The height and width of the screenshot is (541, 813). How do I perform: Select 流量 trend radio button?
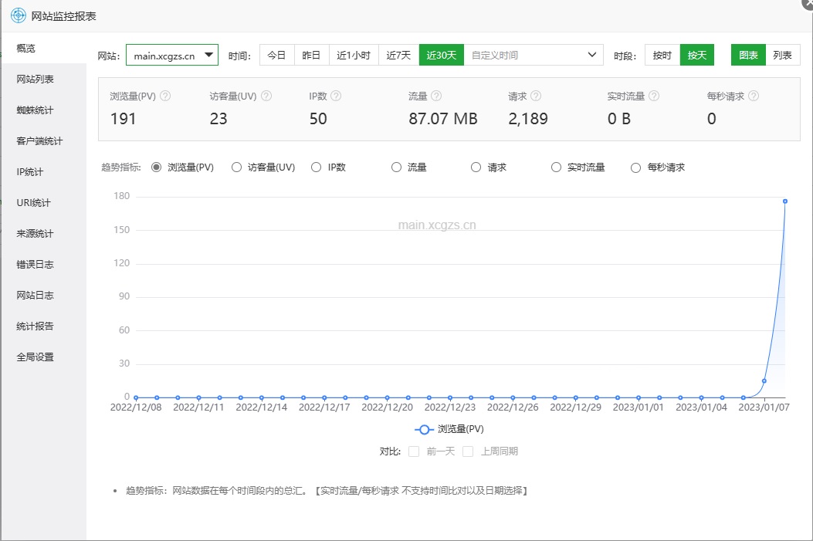coord(396,167)
